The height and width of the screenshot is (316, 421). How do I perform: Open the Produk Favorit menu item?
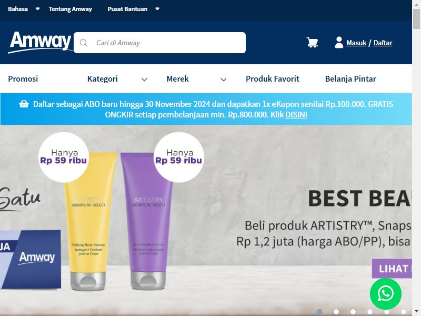[x=272, y=78]
